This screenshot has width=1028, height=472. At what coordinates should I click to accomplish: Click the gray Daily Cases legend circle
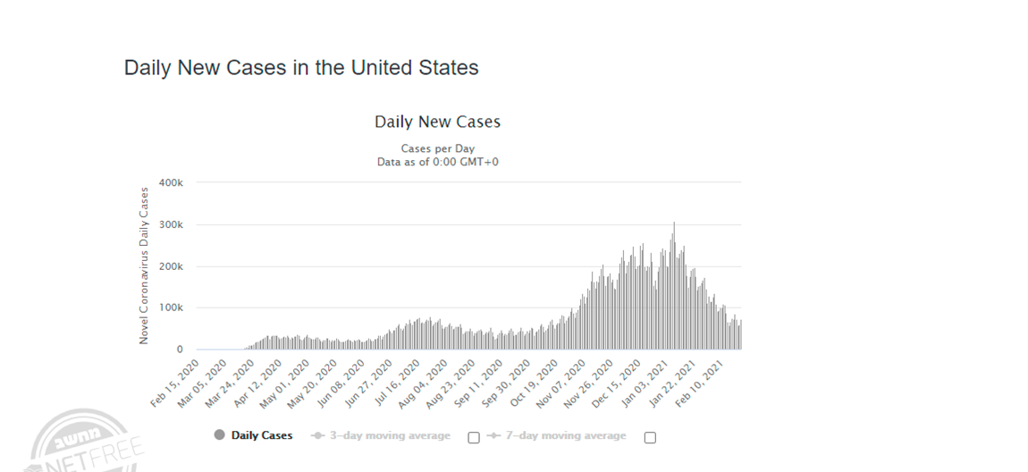click(219, 435)
